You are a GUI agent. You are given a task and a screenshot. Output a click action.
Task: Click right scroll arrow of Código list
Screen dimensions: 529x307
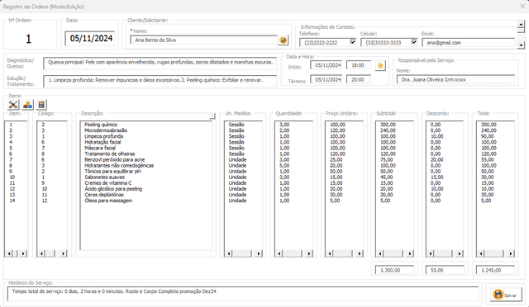click(x=64, y=253)
